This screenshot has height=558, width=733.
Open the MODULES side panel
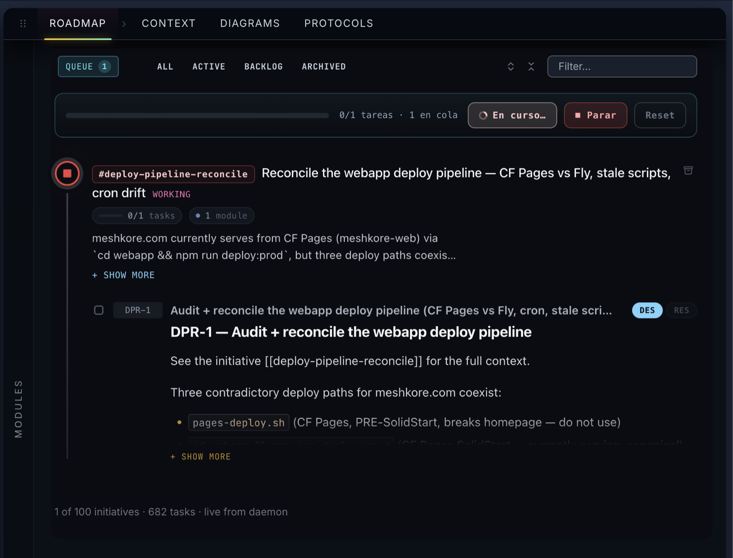18,409
